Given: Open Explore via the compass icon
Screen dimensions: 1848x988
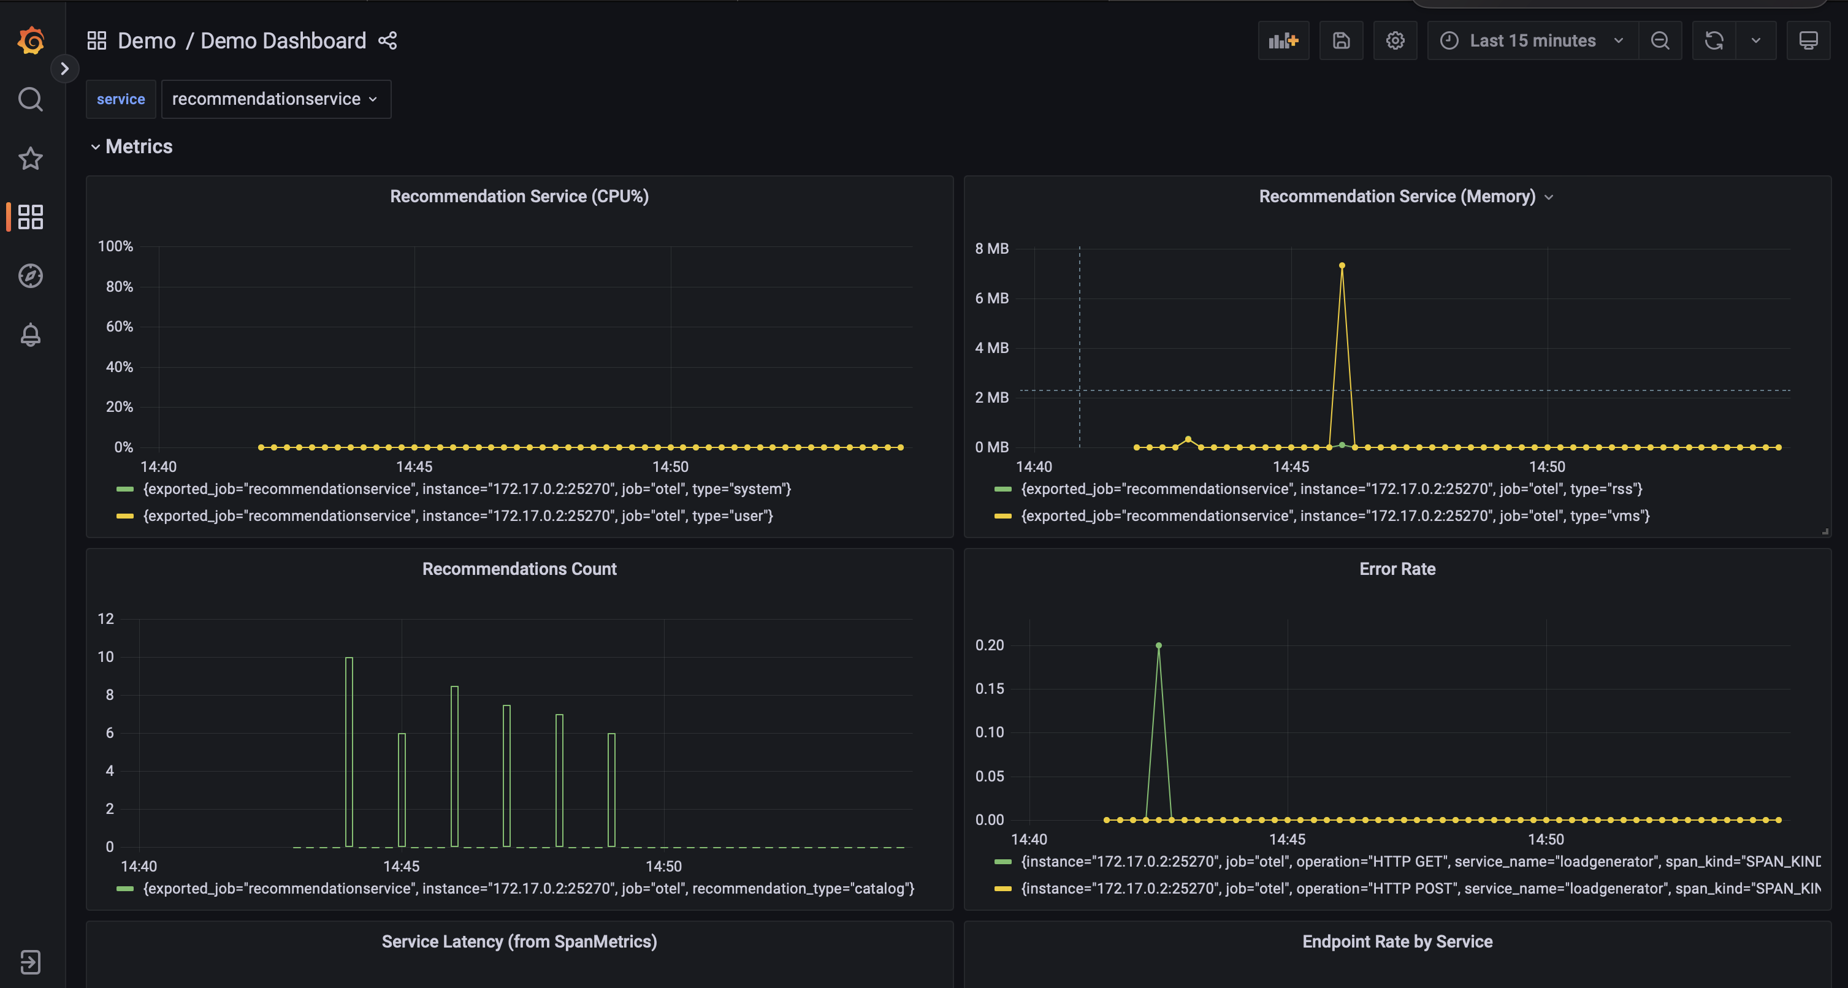Looking at the screenshot, I should point(30,275).
